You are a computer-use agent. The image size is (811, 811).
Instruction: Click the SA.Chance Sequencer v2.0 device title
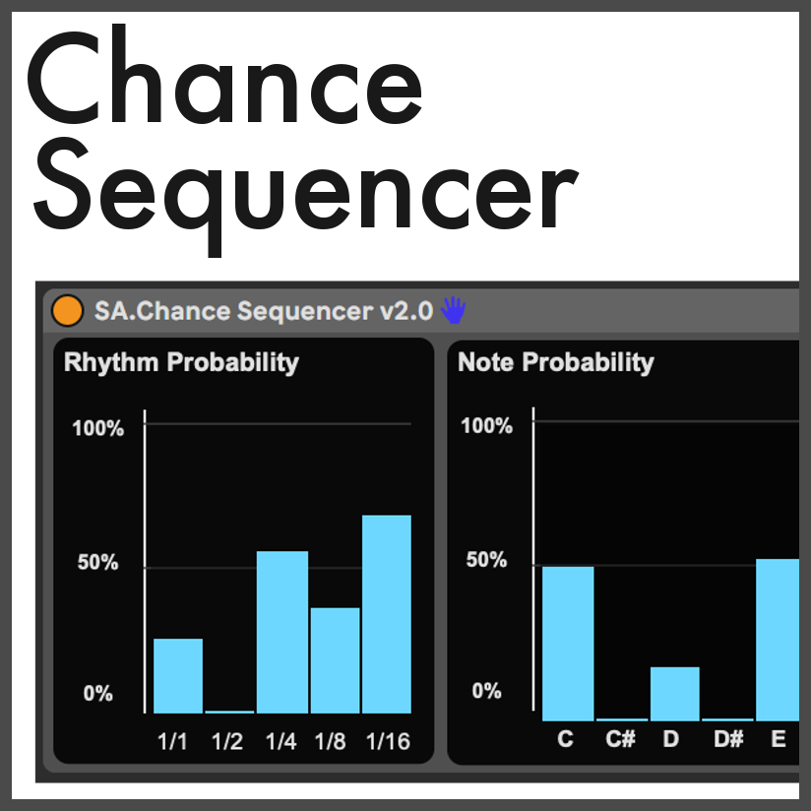(x=263, y=311)
